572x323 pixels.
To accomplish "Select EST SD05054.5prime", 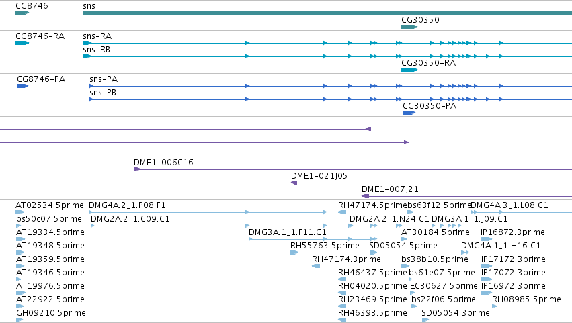I will pos(373,252).
